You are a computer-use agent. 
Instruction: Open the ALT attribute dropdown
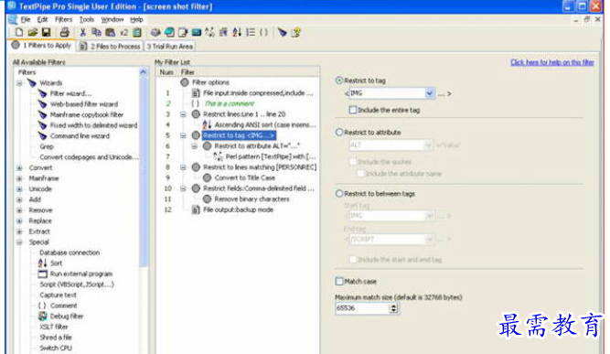[428, 145]
